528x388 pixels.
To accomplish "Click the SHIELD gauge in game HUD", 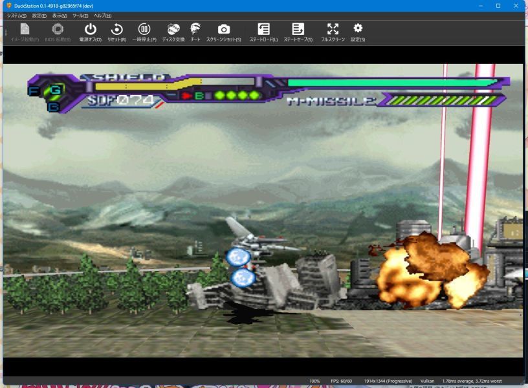I will coord(175,83).
